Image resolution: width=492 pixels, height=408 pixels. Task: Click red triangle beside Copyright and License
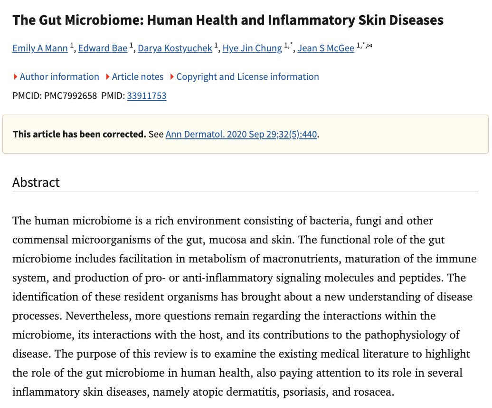172,77
